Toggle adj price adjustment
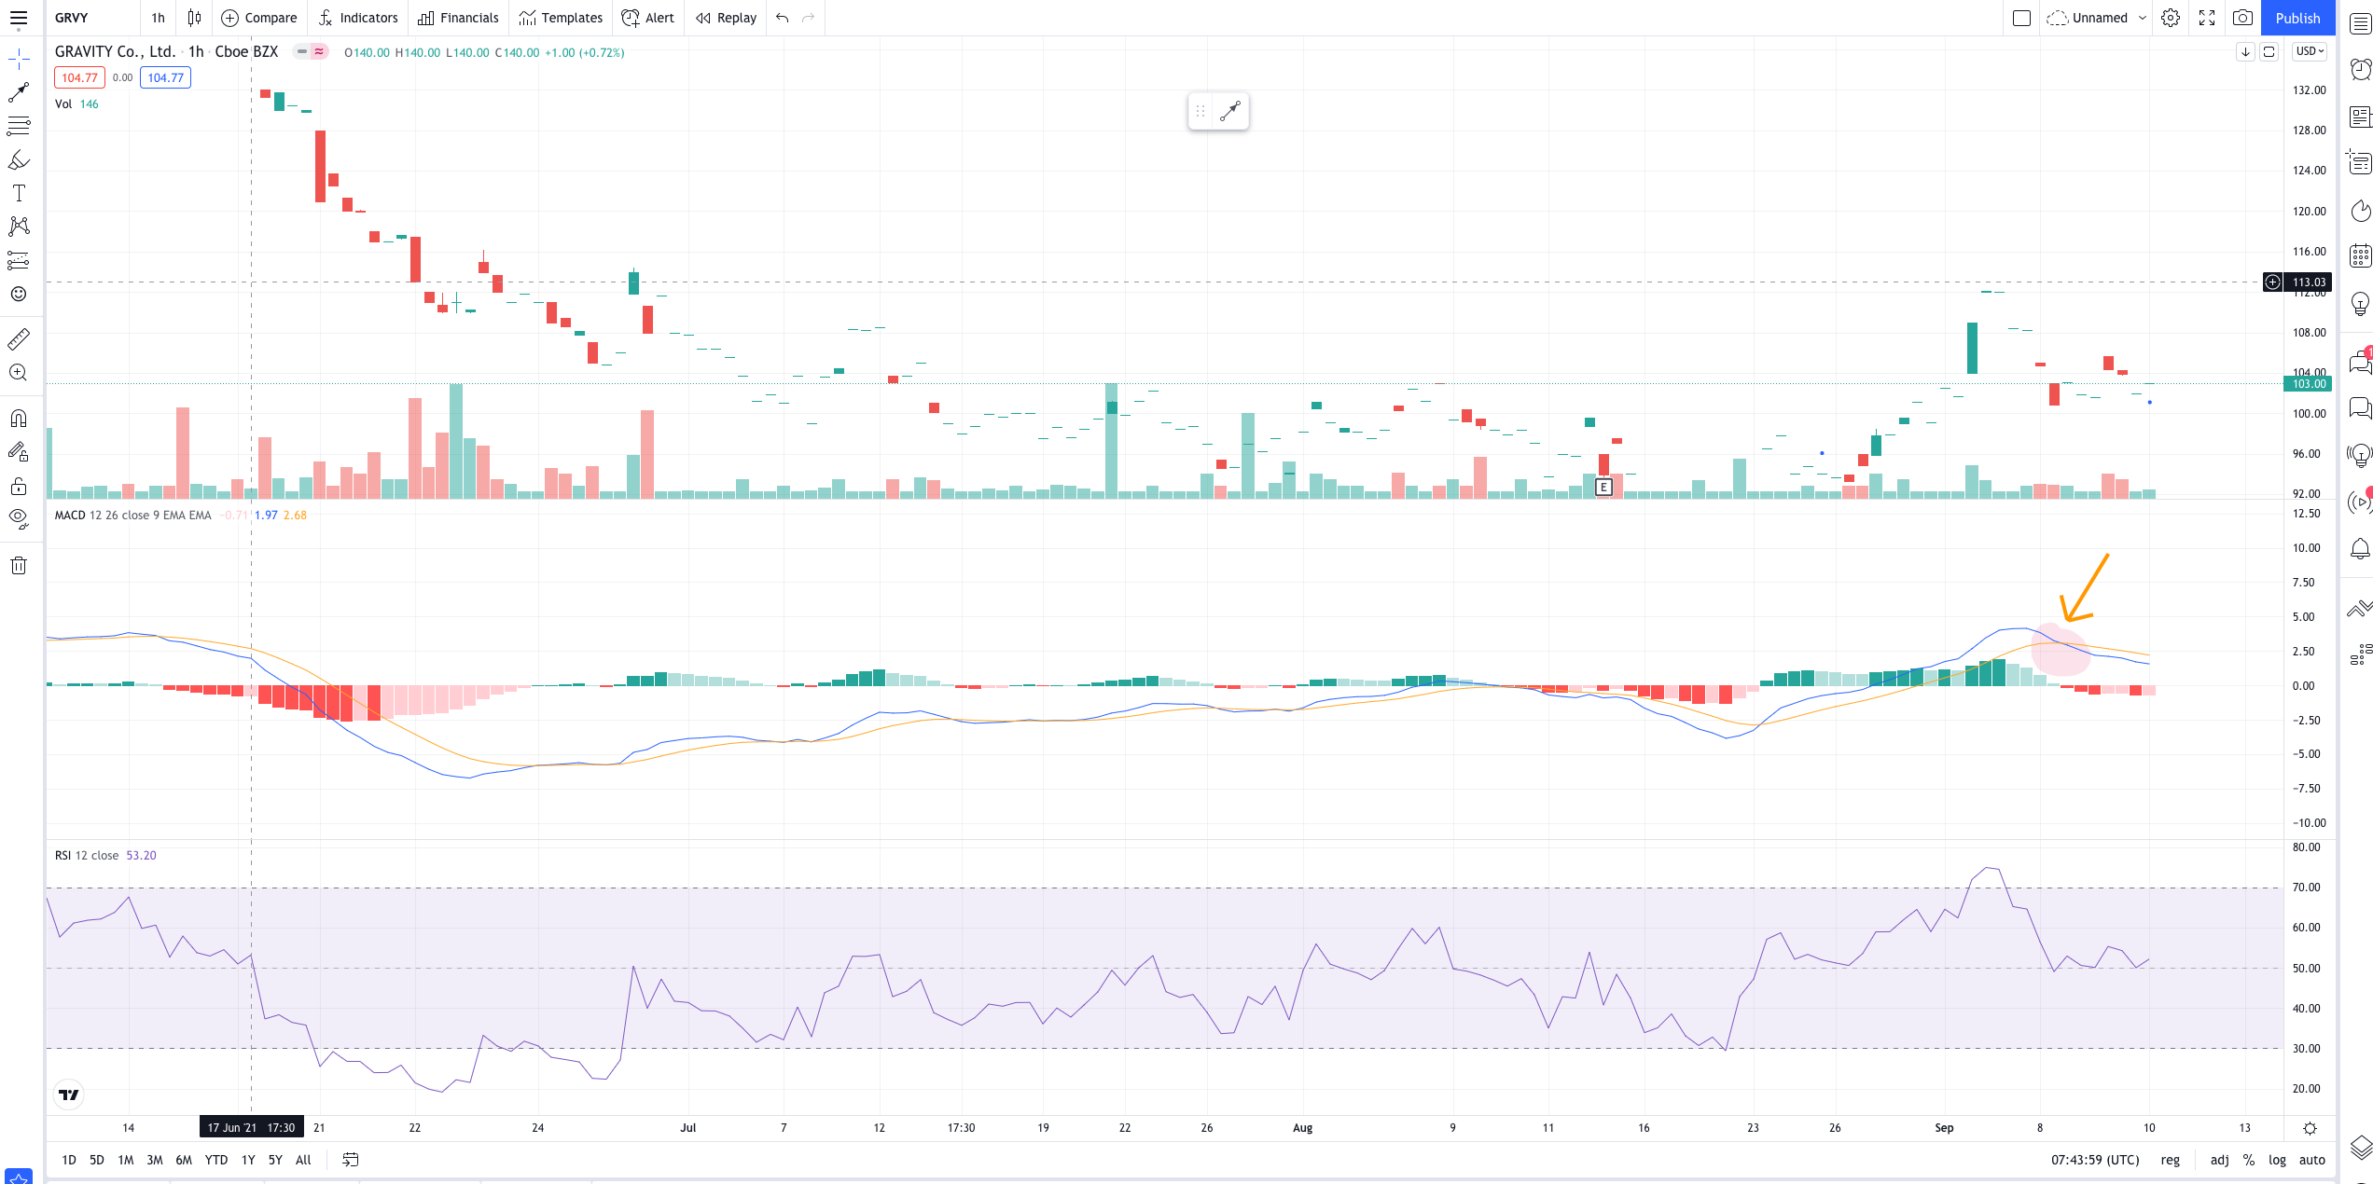The image size is (2373, 1184). click(x=2219, y=1160)
